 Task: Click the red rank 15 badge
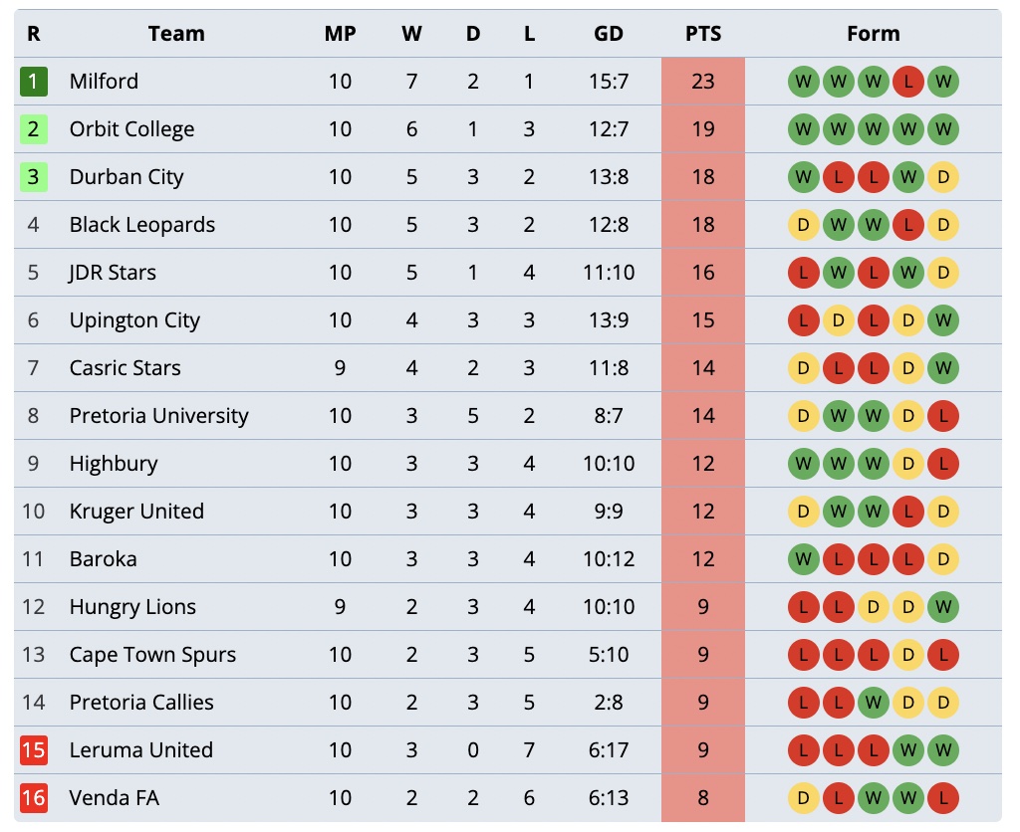34,750
